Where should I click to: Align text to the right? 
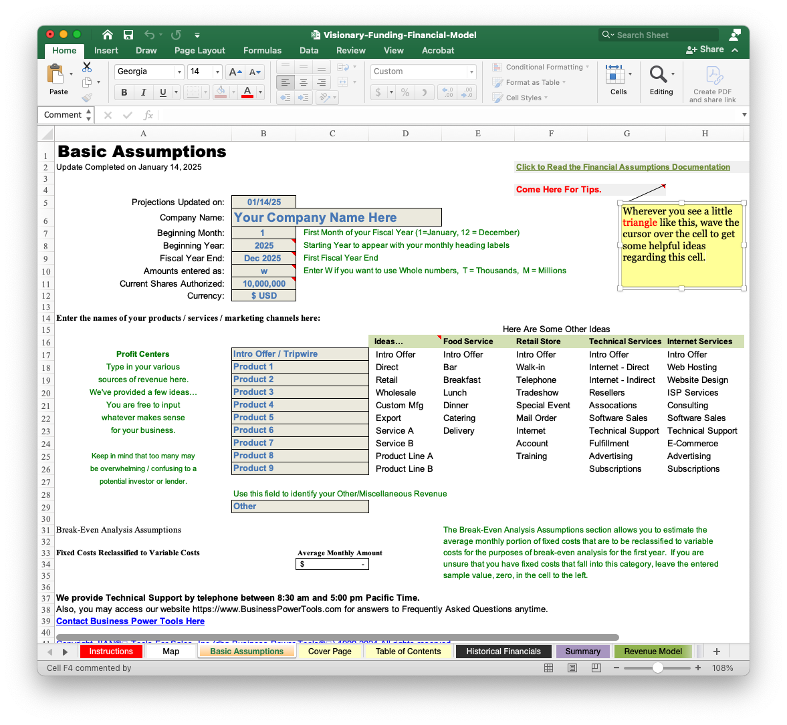(x=322, y=82)
